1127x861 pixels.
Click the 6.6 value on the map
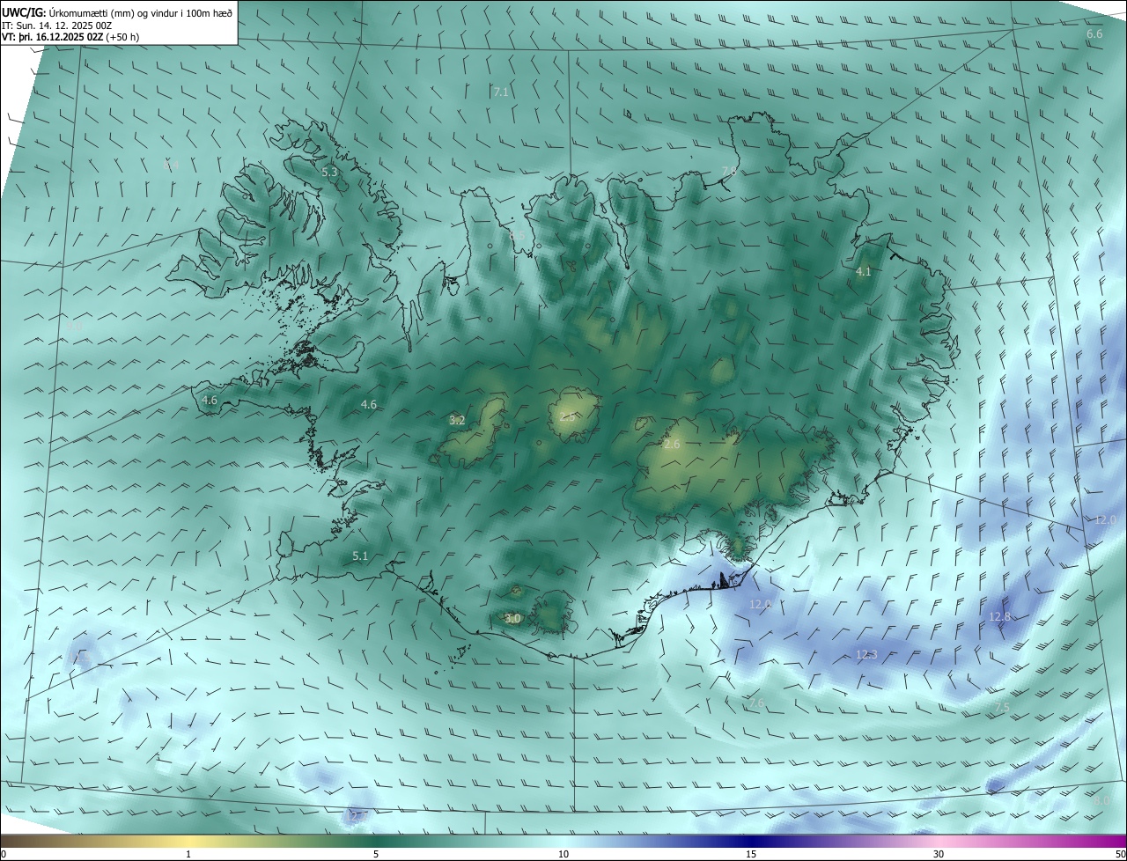[x=1094, y=33]
